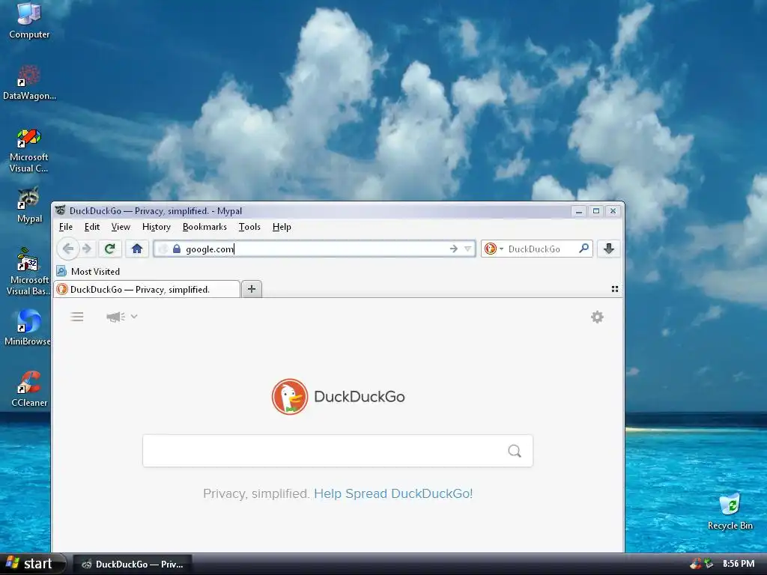Open the Microsoft Visual C++ desktop shortcut
This screenshot has width=767, height=575.
[29, 150]
